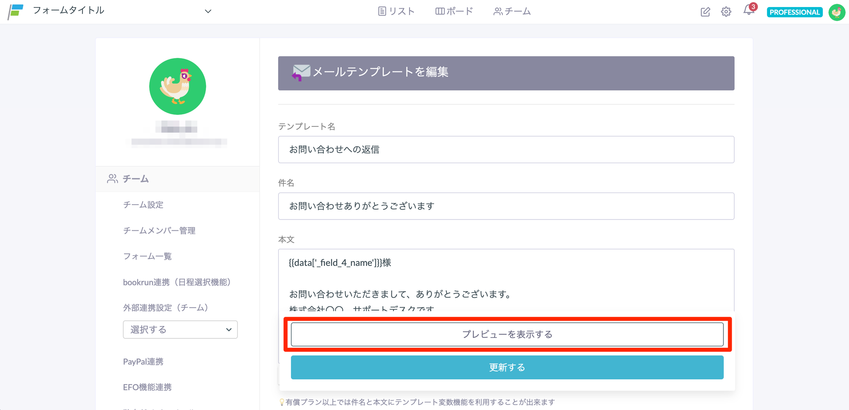Expand the フォームタイトル form switcher chevron

coord(208,11)
